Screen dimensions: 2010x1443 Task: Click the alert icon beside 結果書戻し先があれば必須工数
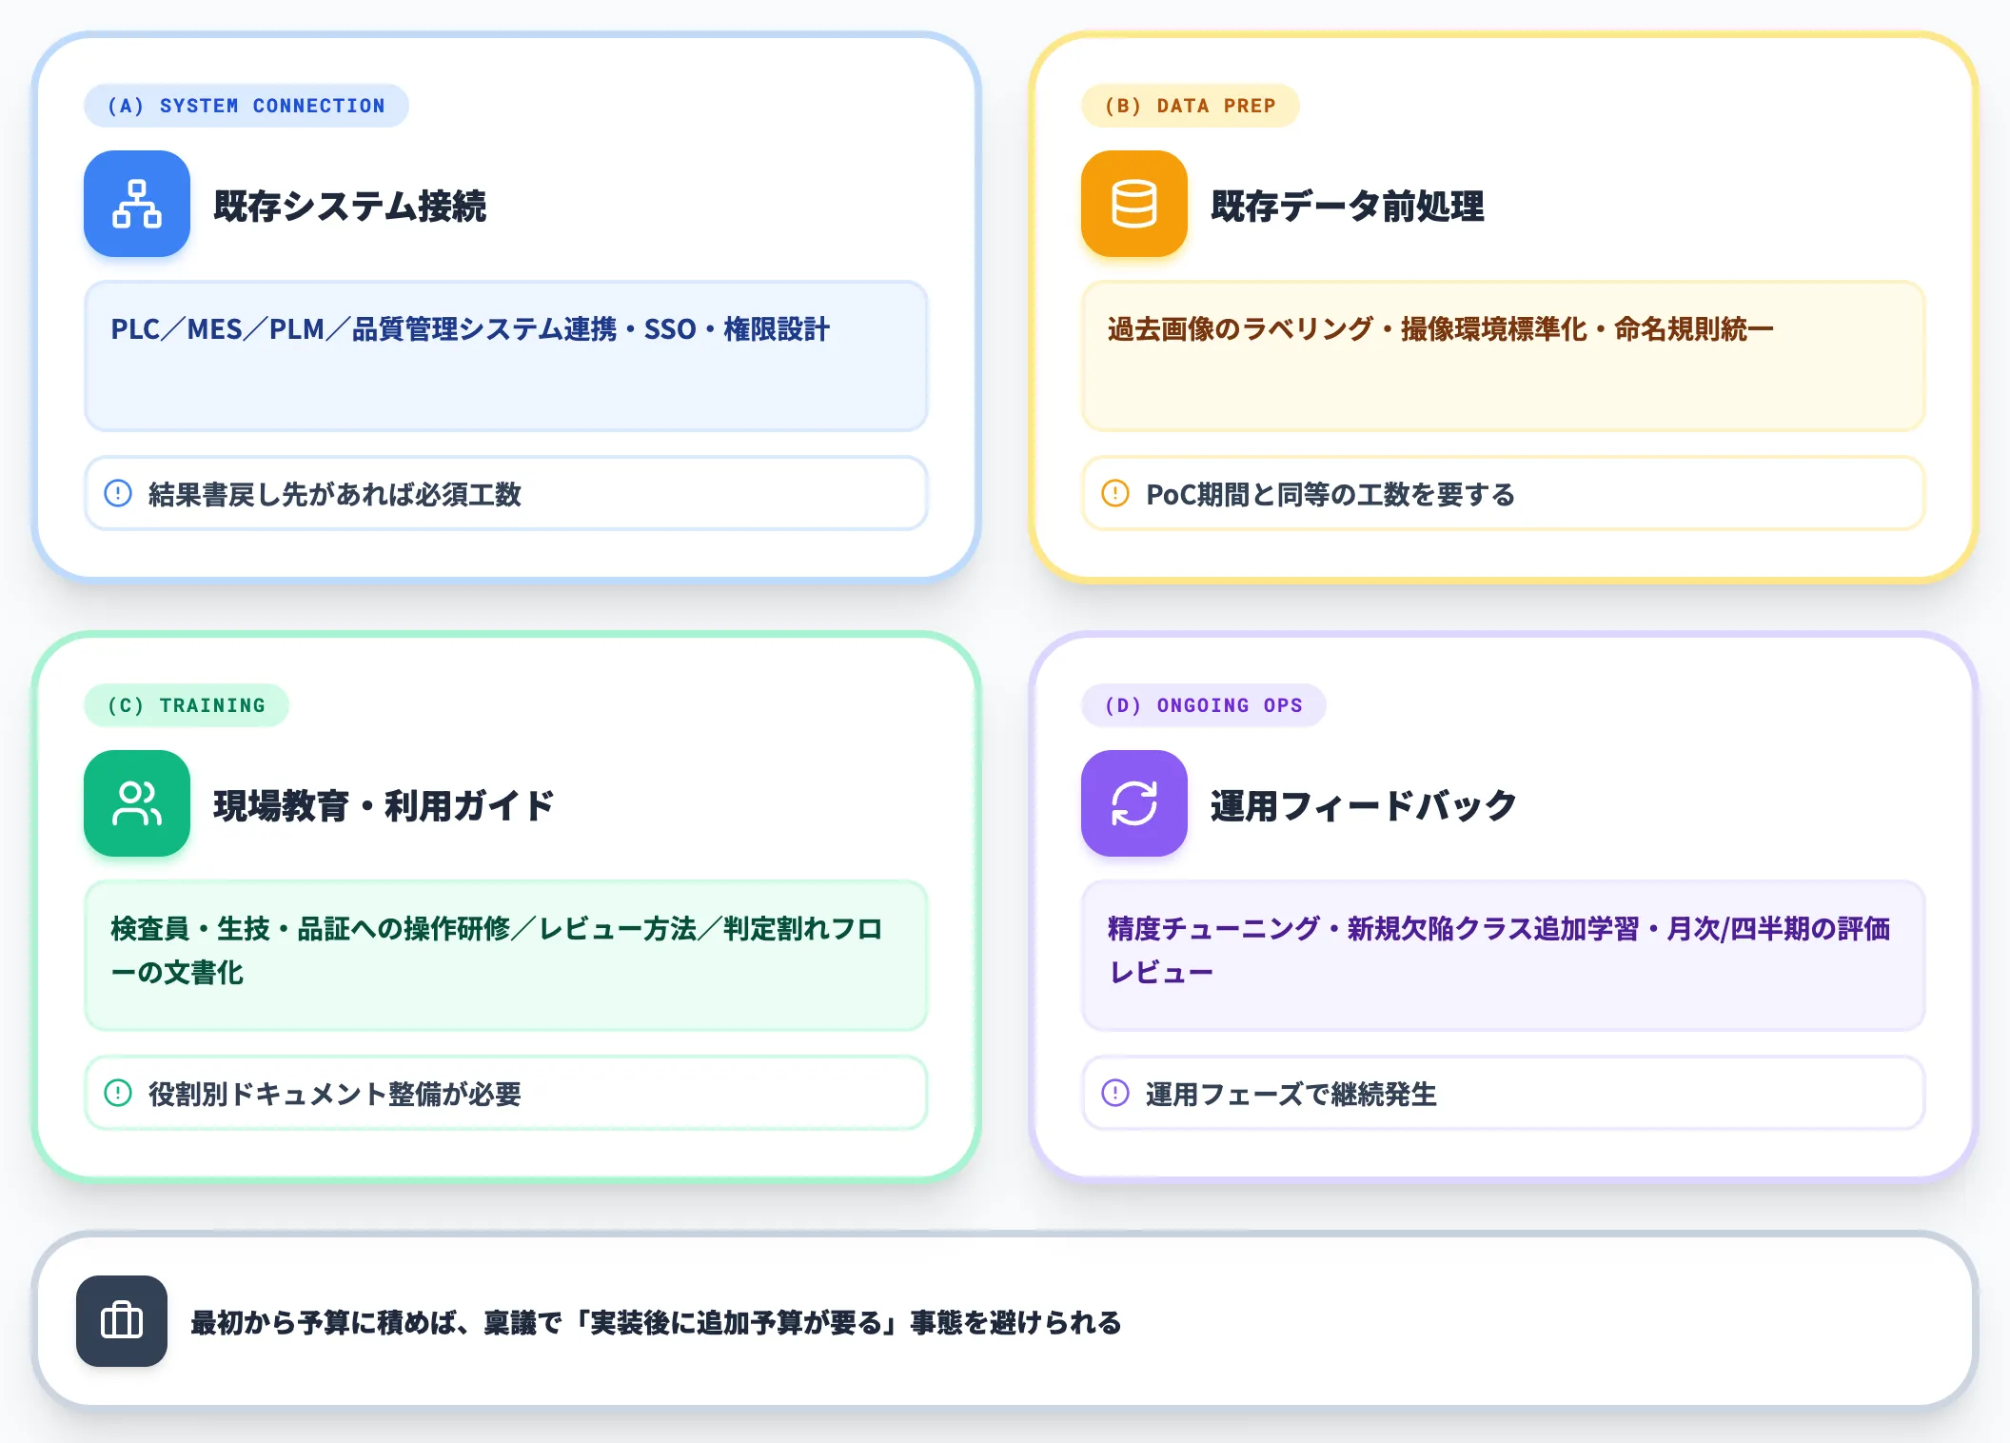coord(118,493)
